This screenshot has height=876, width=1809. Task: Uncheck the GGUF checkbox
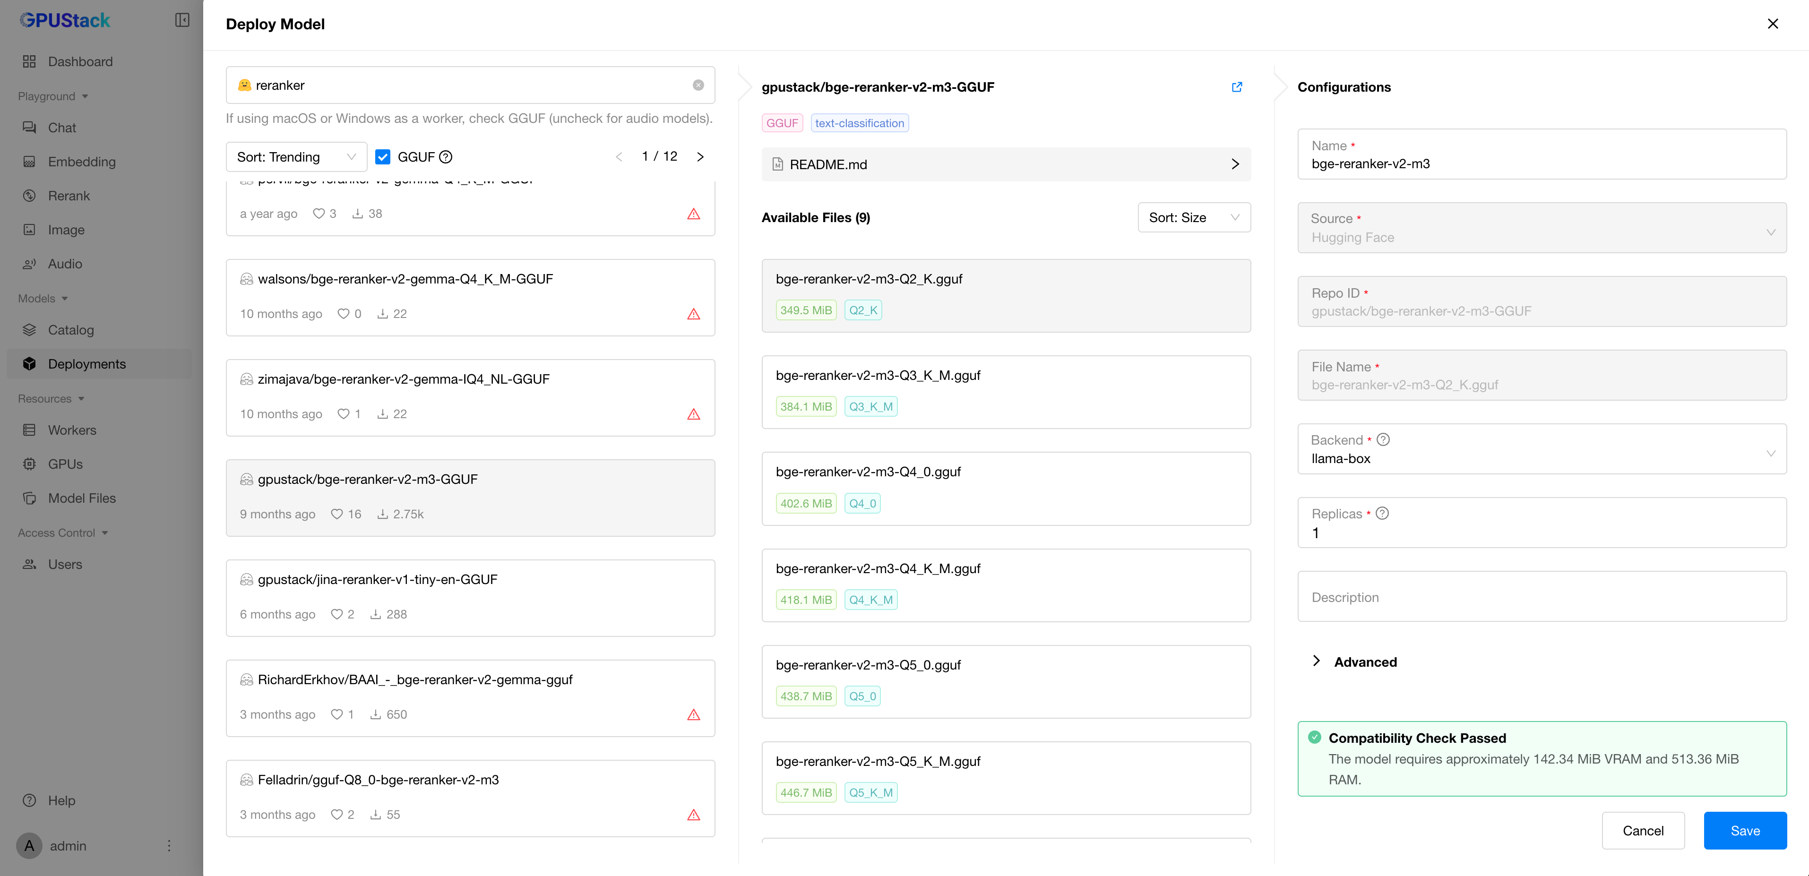(383, 157)
